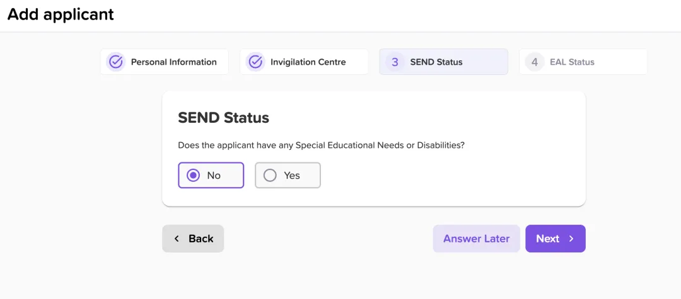
Task: Click the right chevron on Next
Action: point(571,239)
